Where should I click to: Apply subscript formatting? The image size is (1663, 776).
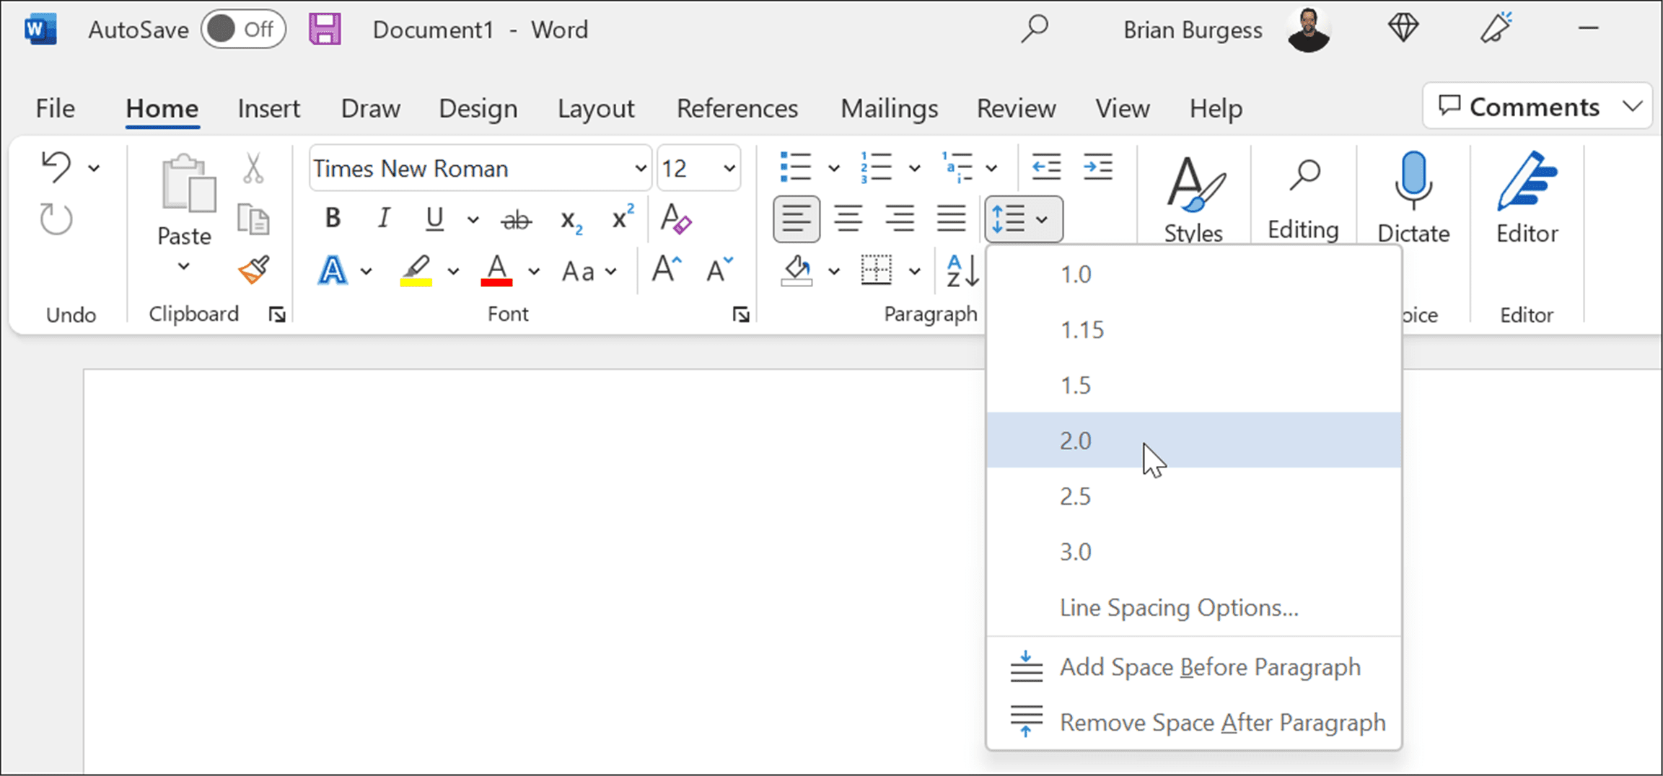(x=569, y=220)
